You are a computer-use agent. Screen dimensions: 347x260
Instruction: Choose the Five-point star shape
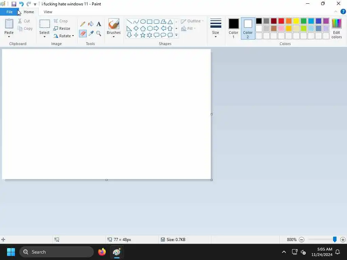coord(143,35)
